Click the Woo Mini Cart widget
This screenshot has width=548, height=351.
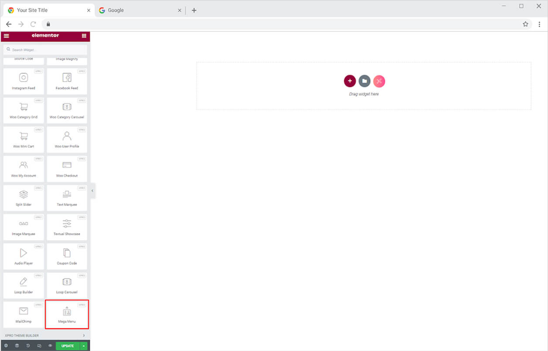(24, 139)
